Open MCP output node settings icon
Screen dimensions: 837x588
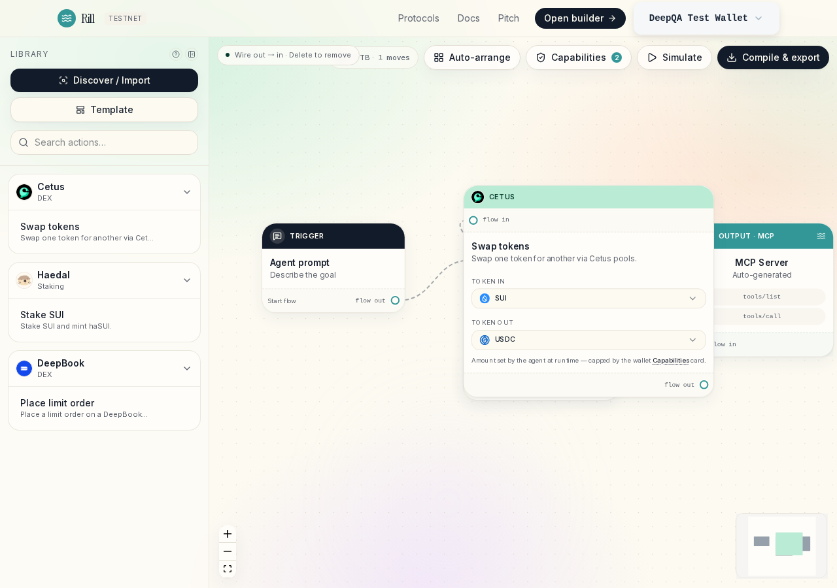tap(821, 236)
